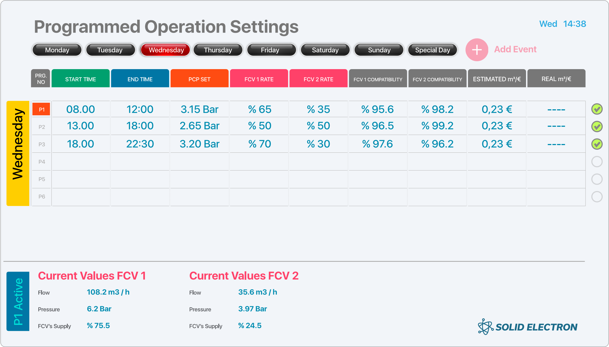Image resolution: width=609 pixels, height=347 pixels.
Task: Edit the P1 start time 08.00
Action: pos(81,109)
